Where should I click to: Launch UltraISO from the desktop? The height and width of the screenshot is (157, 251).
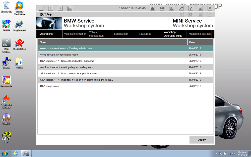(7, 119)
